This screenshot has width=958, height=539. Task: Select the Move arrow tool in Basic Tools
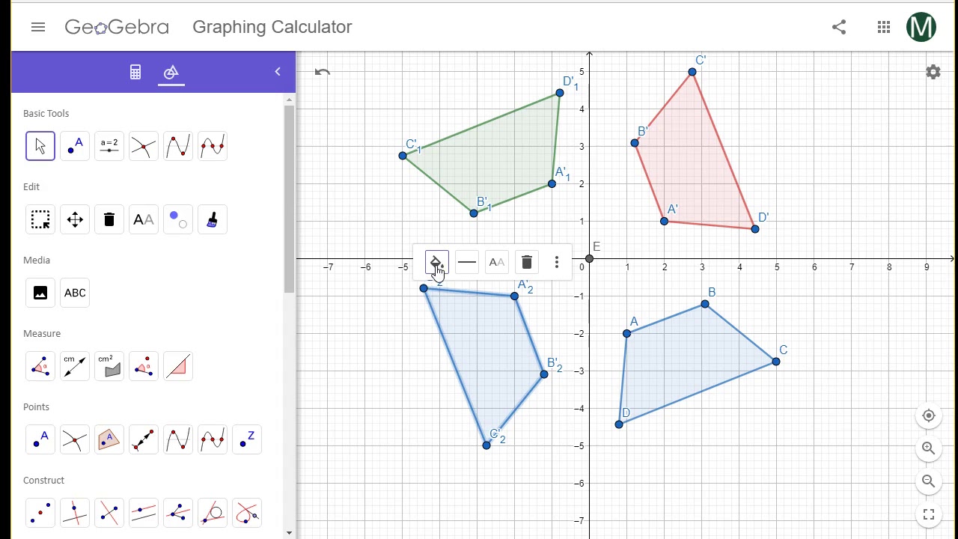40,146
